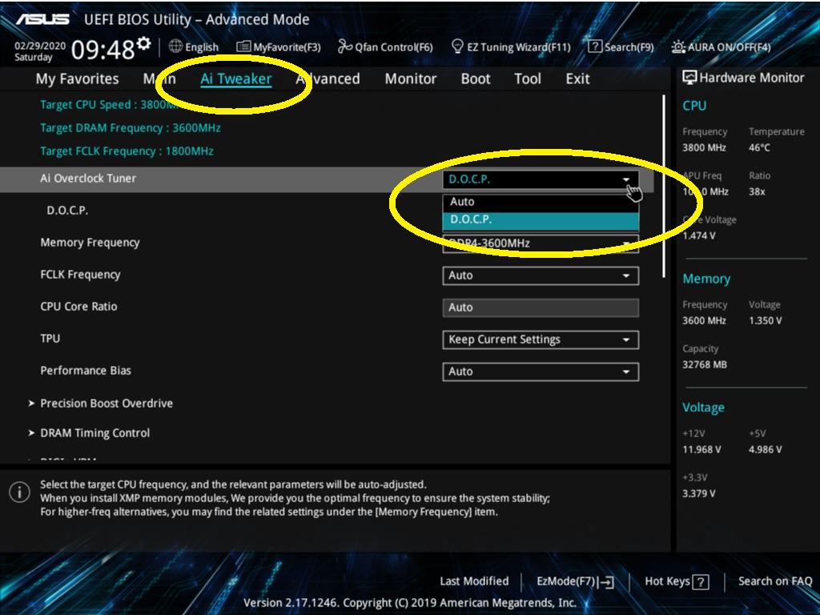The height and width of the screenshot is (615, 820).
Task: Select the Ai Overclock Tuner row label
Action: [x=88, y=179]
